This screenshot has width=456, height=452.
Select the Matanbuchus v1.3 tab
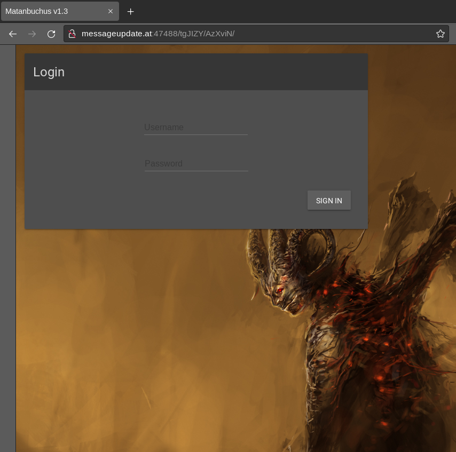tap(60, 11)
